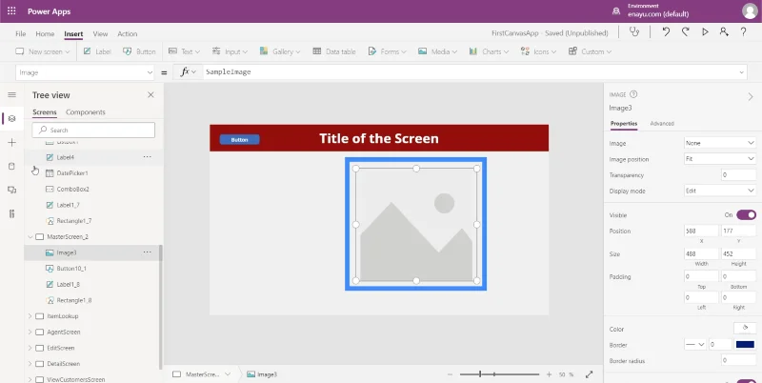Viewport: 762px width, 383px height.
Task: Redo the last action
Action: (x=685, y=32)
